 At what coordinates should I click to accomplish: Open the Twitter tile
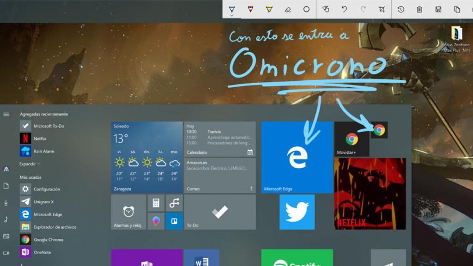296,212
